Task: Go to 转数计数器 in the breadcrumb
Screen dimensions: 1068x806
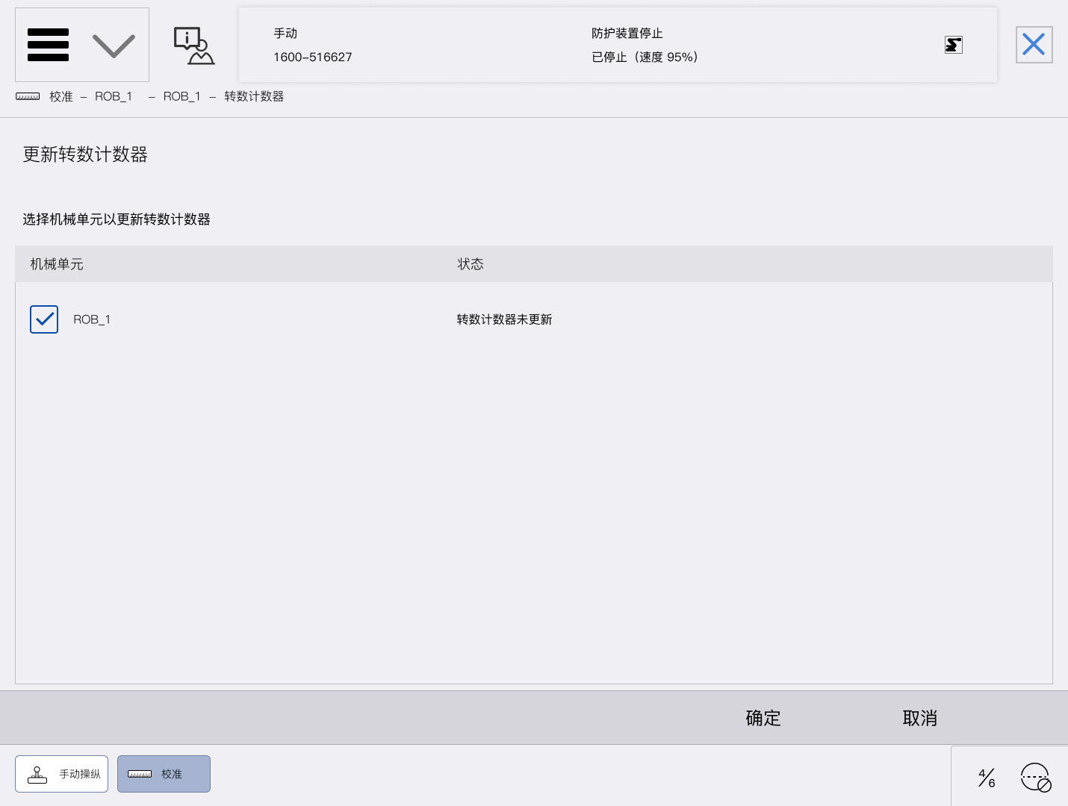Action: coord(254,96)
